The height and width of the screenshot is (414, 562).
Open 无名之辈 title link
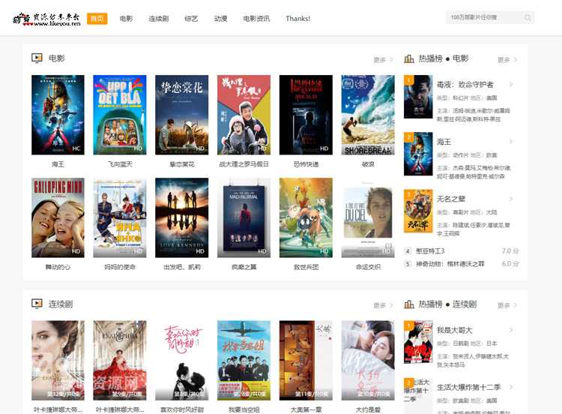pos(451,199)
